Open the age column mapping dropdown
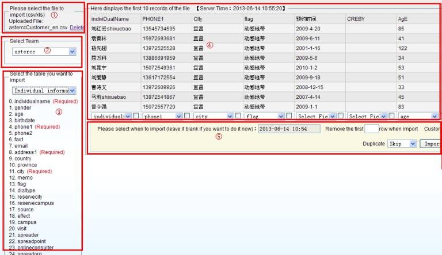This screenshot has width=442, height=255. coord(418,116)
